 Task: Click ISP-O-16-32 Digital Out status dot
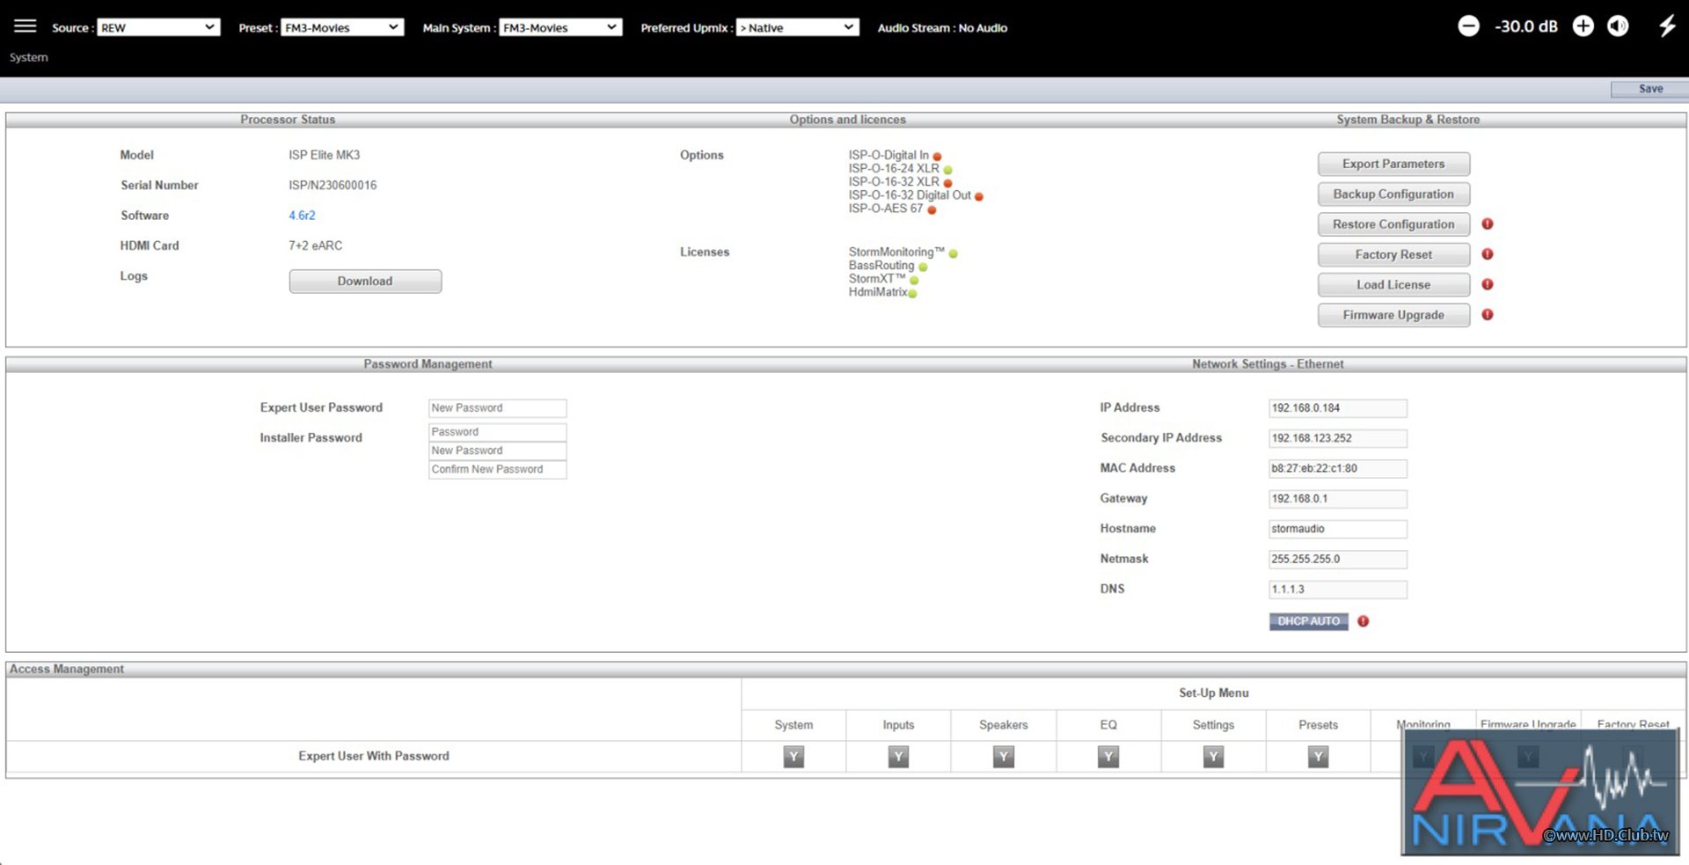coord(978,196)
